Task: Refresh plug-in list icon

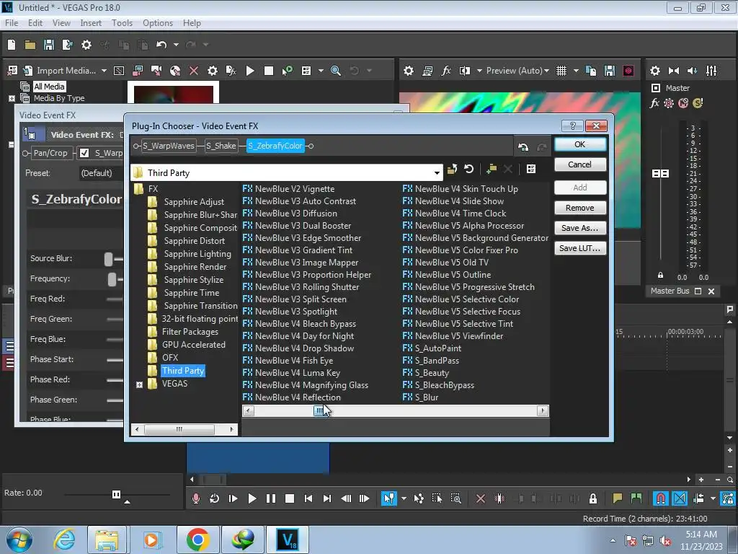Action: (x=468, y=169)
